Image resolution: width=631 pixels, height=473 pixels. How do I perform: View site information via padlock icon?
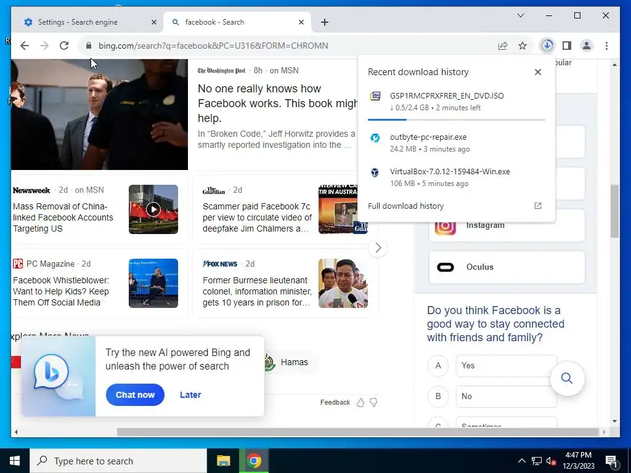coord(89,46)
